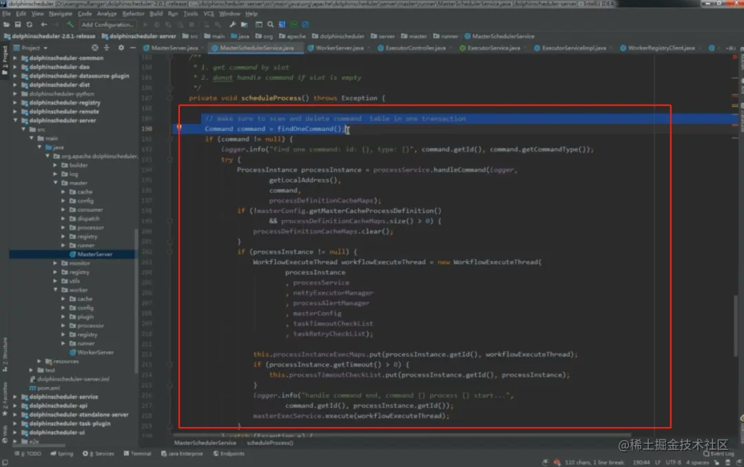The height and width of the screenshot is (467, 744).
Task: Open the TODO tool window
Action: click(x=28, y=454)
